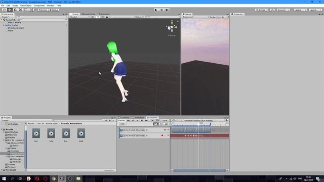
Task: Toggle scene lighting in Scene view toolbar
Action: tap(98, 17)
